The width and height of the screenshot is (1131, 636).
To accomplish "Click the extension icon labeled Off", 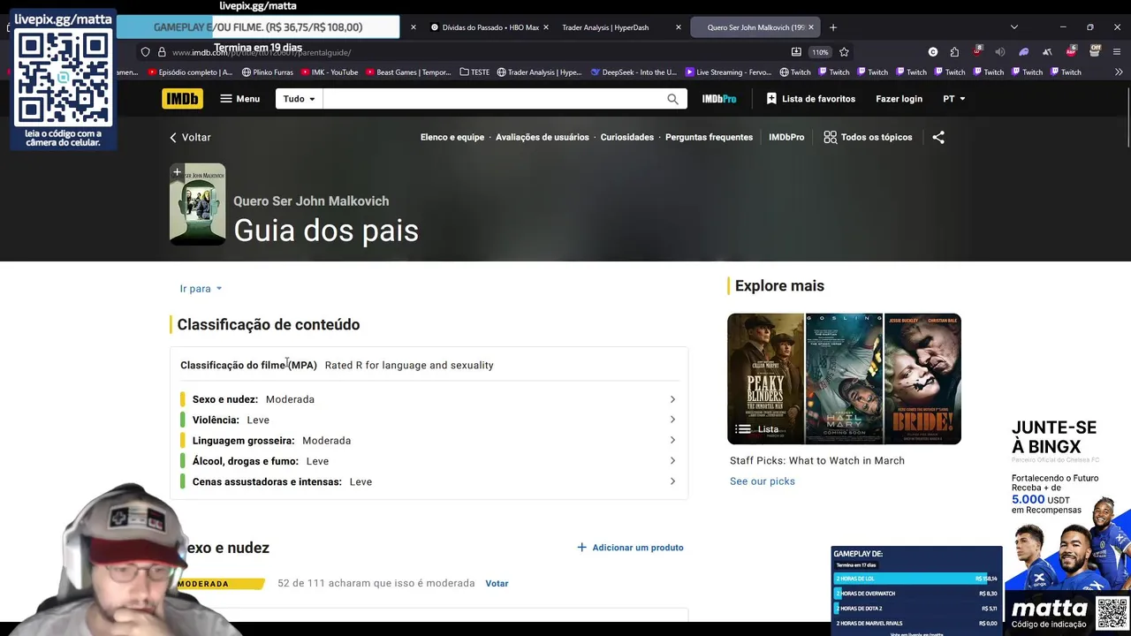I will coord(1095,50).
